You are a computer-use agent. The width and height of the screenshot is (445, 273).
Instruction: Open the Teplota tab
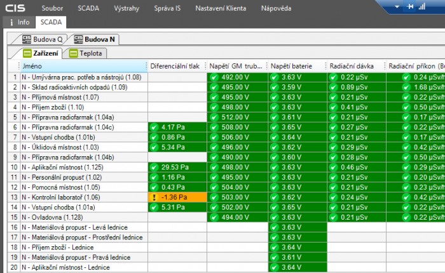coord(85,53)
